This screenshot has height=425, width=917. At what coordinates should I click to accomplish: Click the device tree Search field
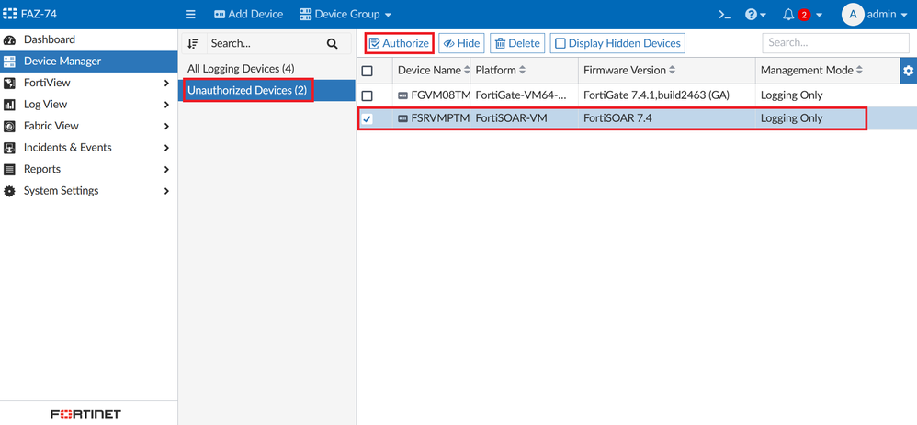(x=266, y=43)
